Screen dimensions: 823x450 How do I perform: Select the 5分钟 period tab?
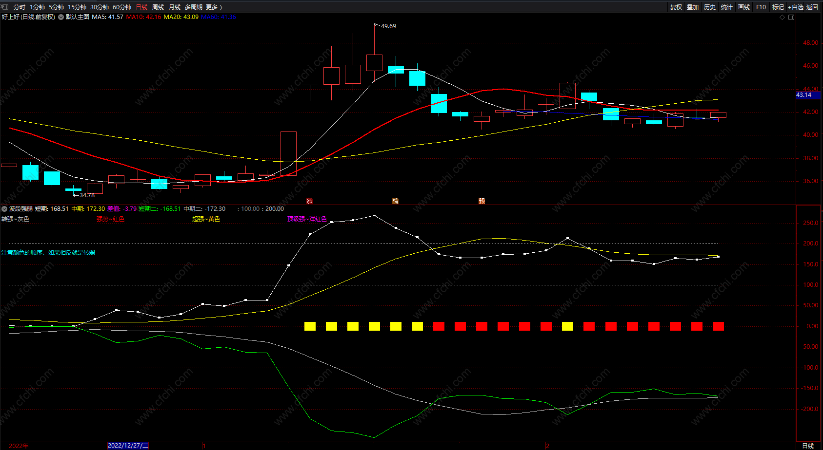tap(56, 7)
